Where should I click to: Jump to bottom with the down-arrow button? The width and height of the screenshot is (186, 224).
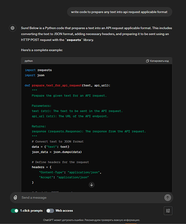click(x=92, y=185)
